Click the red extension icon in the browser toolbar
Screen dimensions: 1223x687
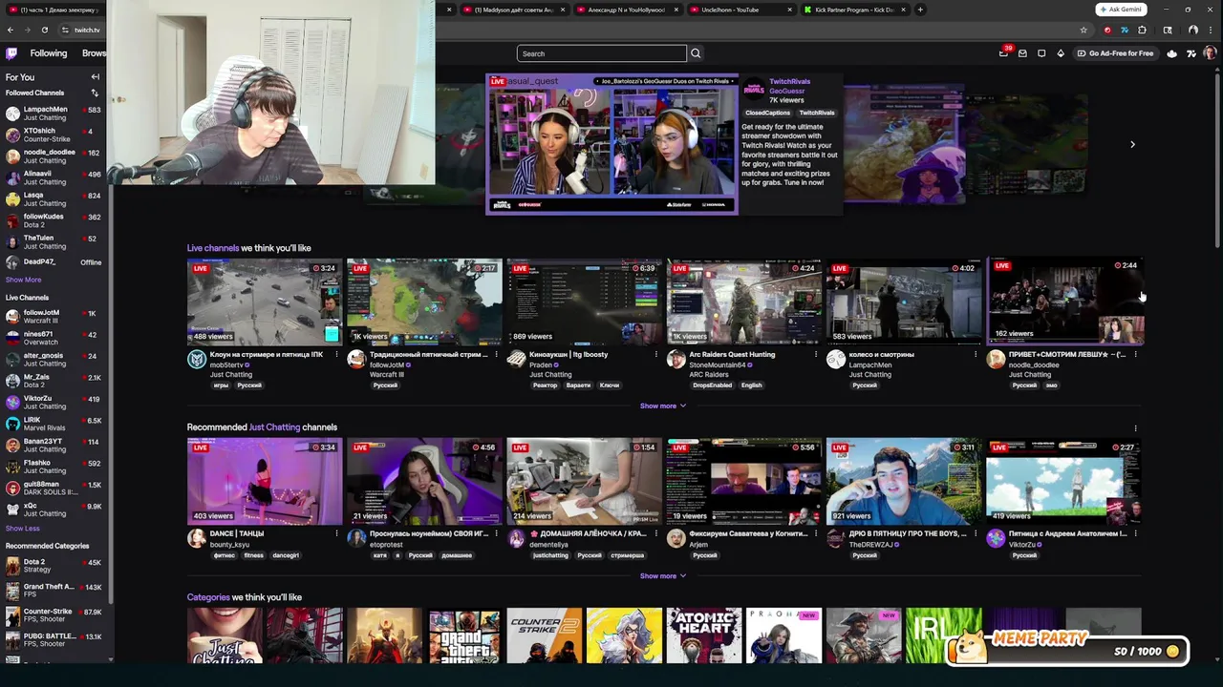pyautogui.click(x=1107, y=30)
